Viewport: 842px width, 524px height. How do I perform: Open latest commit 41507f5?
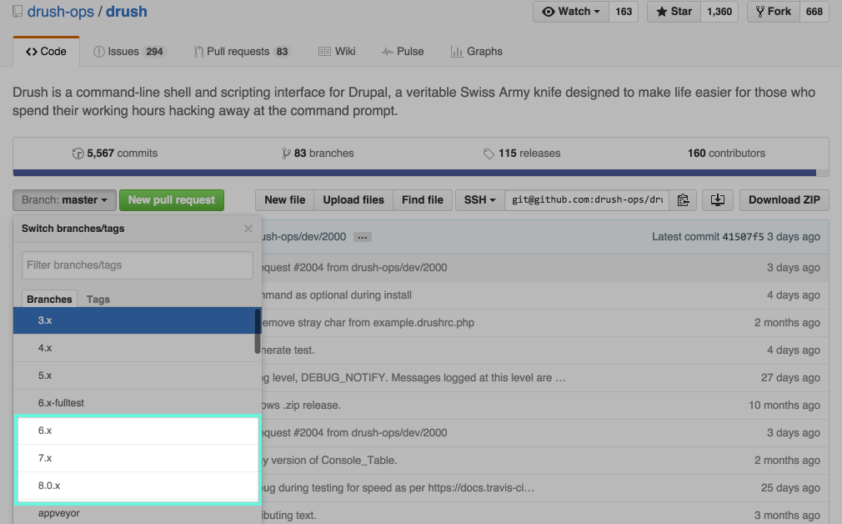click(743, 237)
